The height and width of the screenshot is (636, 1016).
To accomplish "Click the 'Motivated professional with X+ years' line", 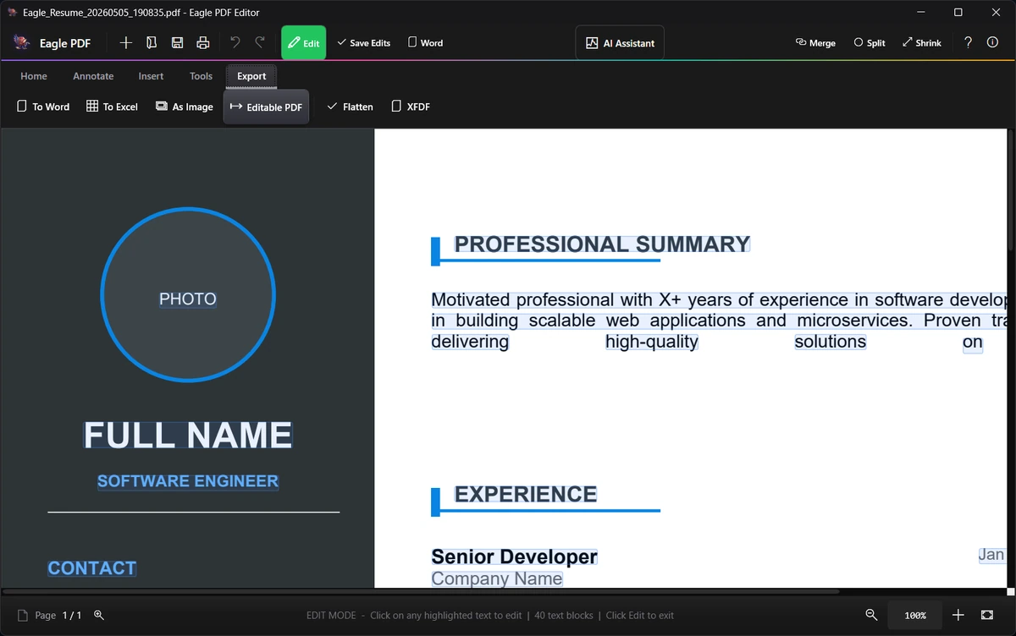I will click(719, 300).
